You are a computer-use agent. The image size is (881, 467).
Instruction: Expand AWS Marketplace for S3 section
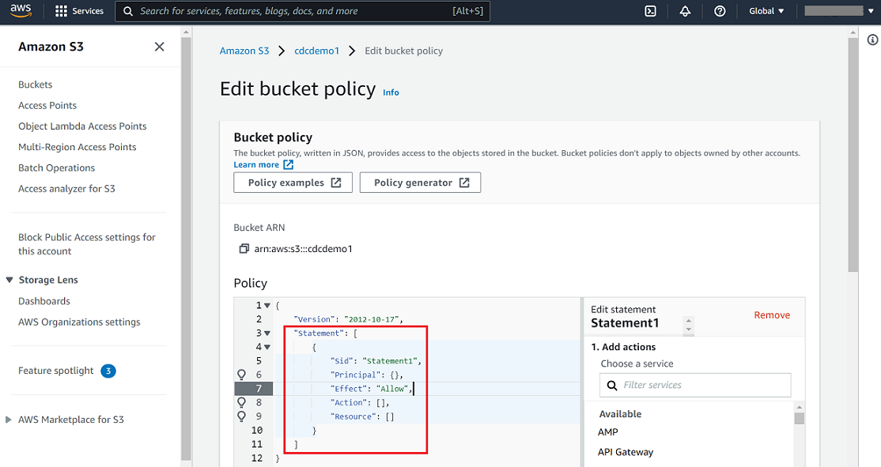(x=9, y=420)
